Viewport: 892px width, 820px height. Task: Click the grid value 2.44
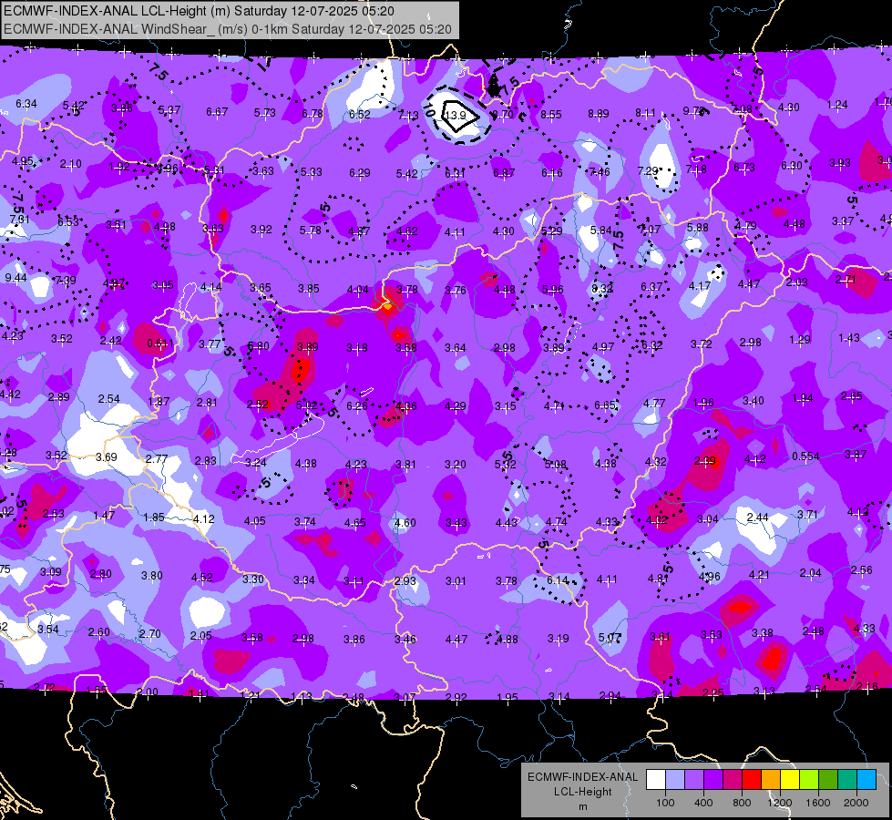point(758,518)
